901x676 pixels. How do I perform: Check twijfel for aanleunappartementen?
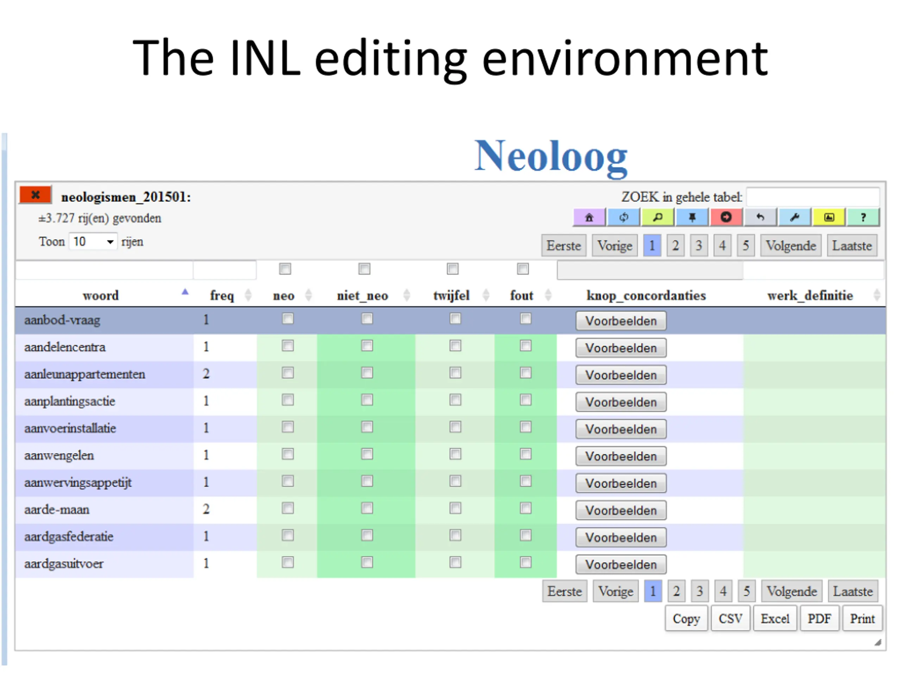(x=455, y=373)
